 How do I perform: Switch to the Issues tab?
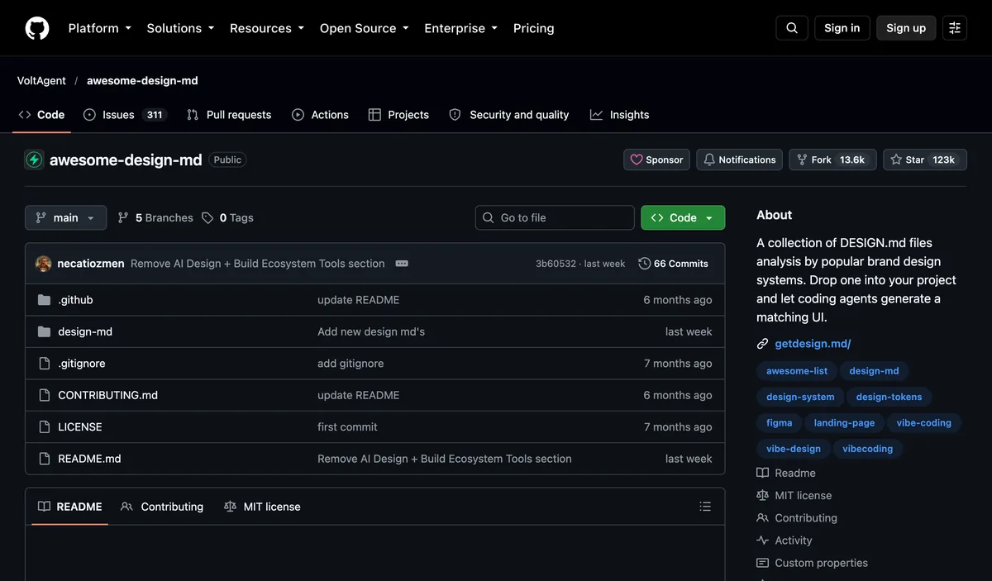click(125, 115)
